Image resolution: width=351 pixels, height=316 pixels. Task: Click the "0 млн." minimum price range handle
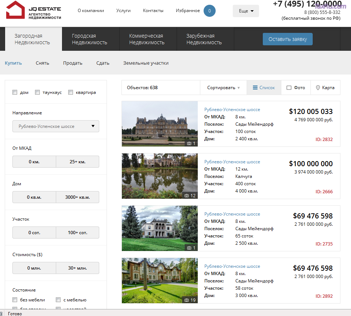click(x=34, y=268)
